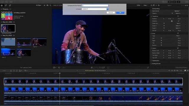Toggle the Distort section checkbox

[x=151, y=48]
